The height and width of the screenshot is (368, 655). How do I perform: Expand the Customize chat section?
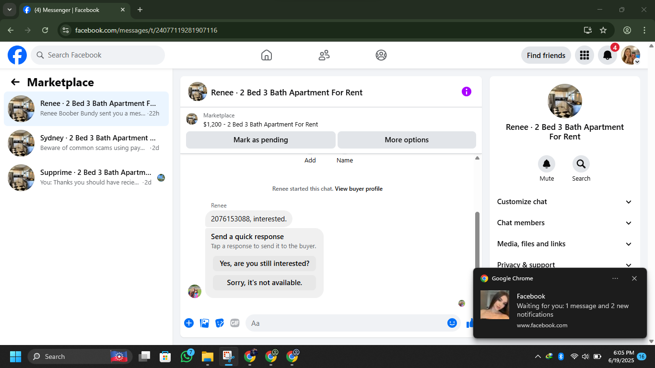click(565, 202)
